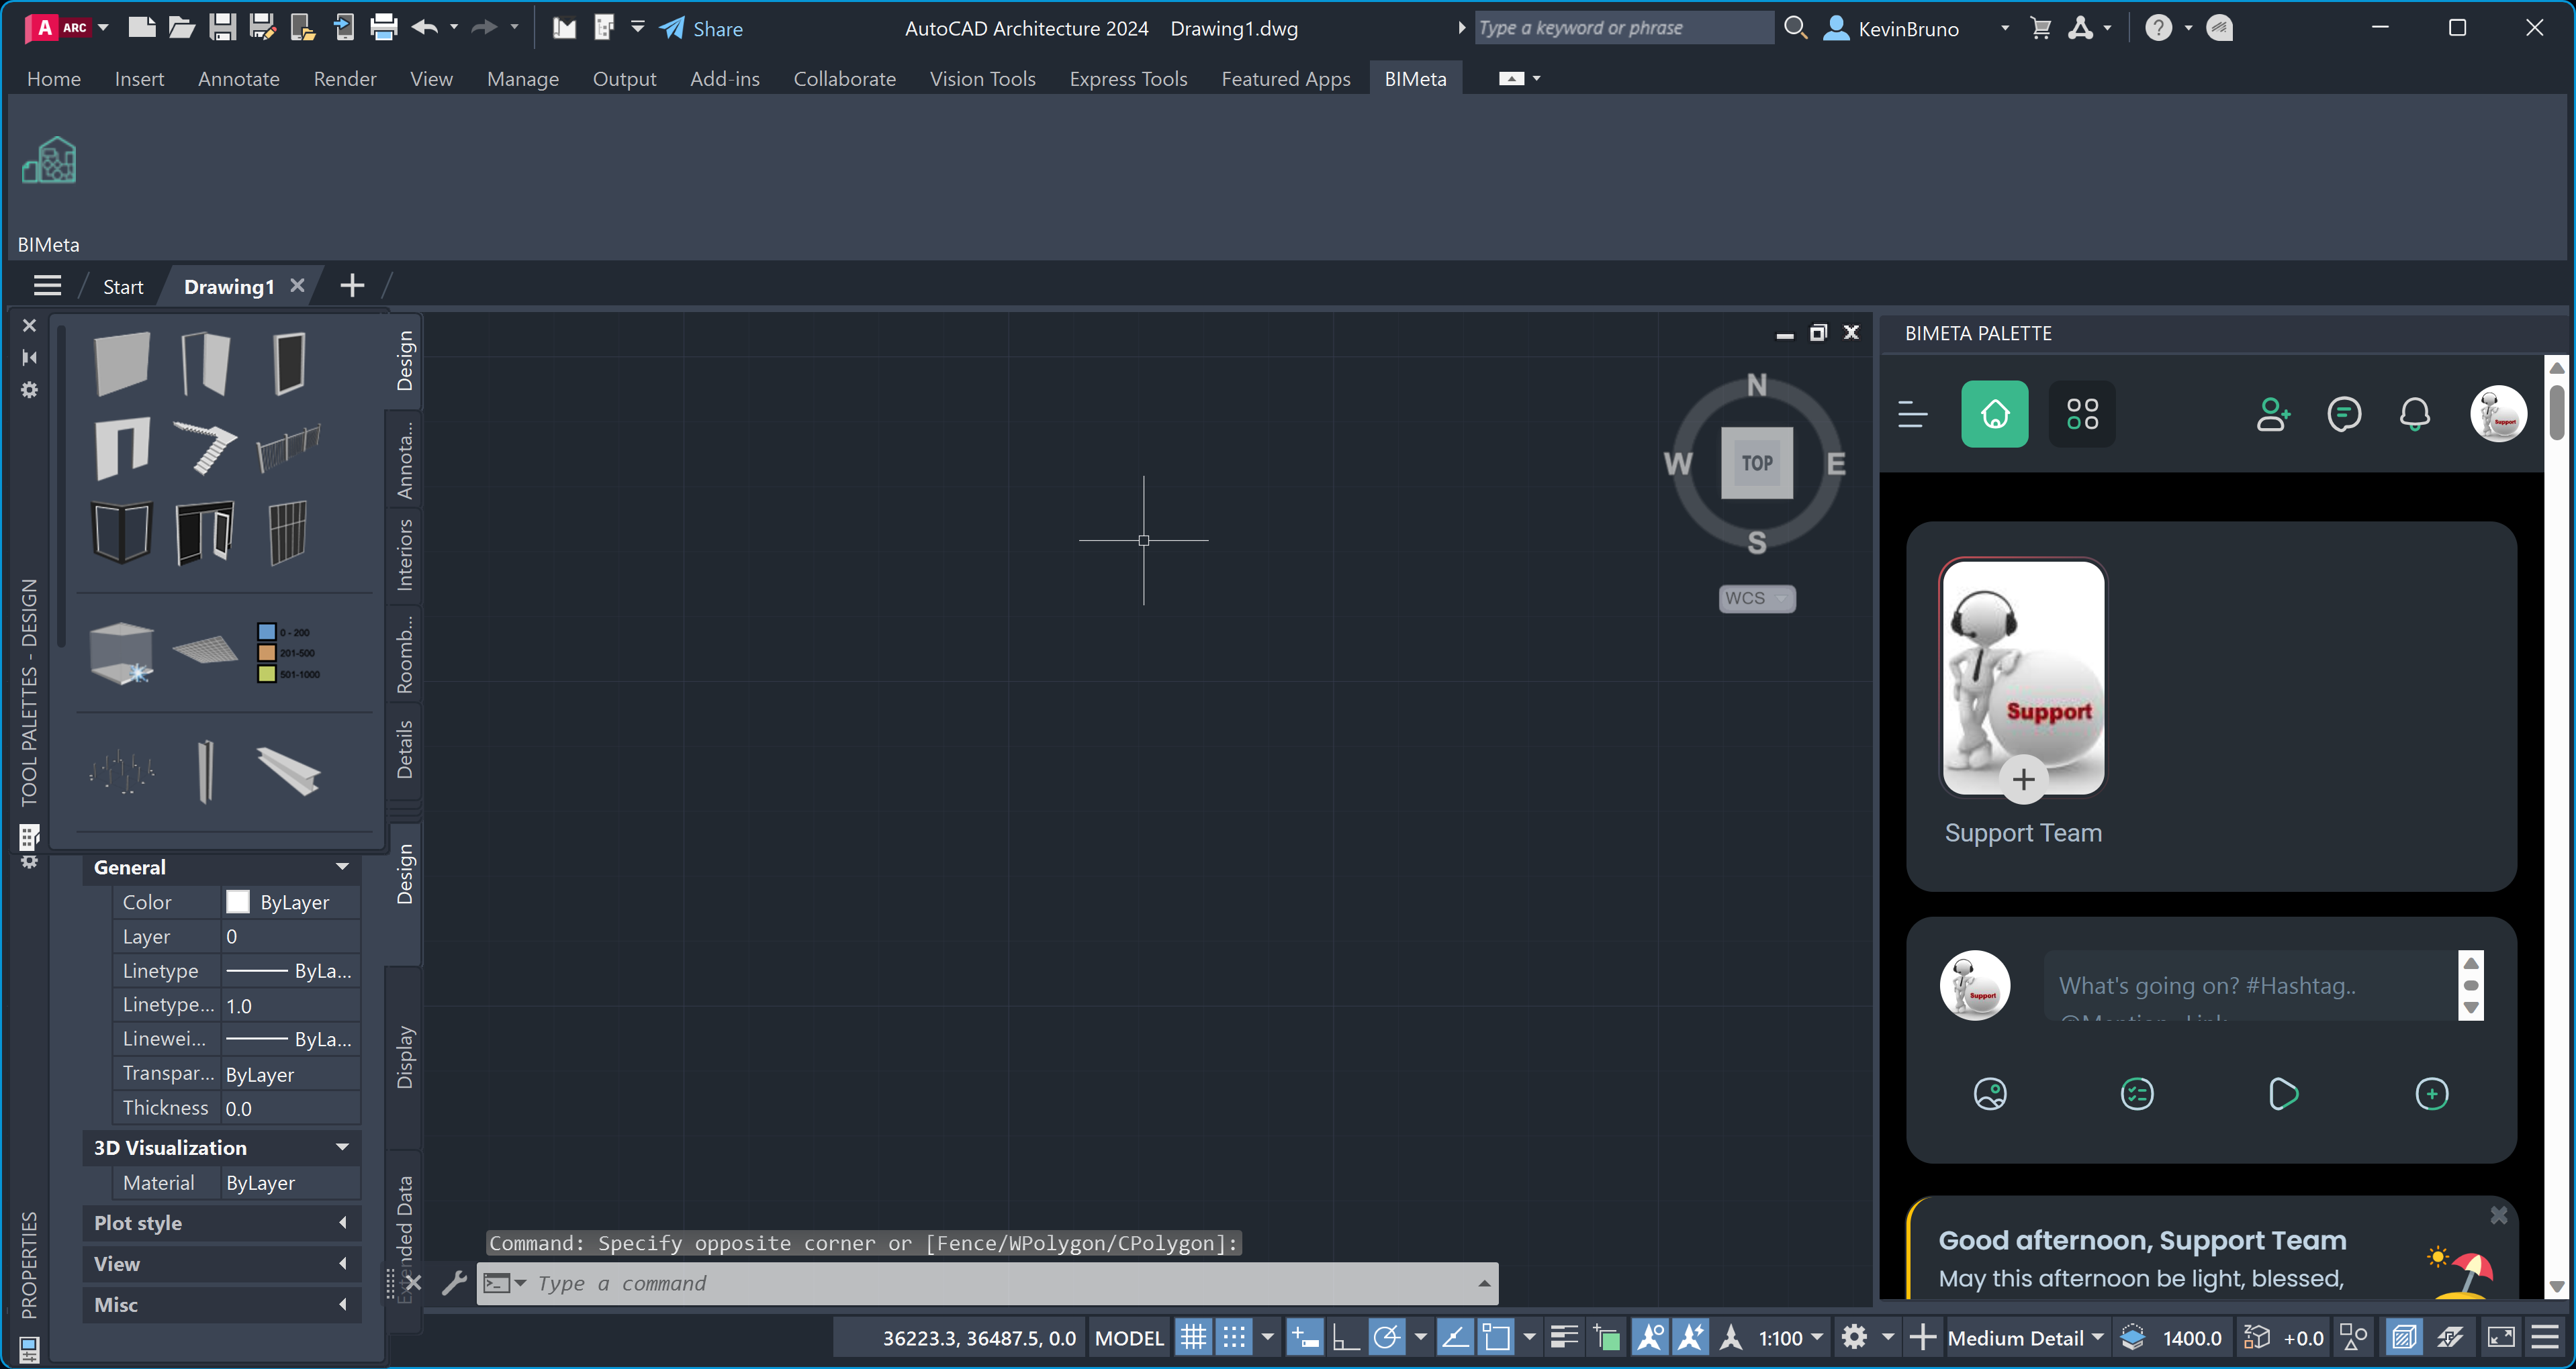
Task: Open the Express Tools ribbon tab
Action: tap(1128, 79)
